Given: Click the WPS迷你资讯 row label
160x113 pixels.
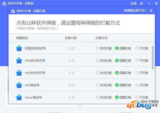Looking at the screenshot, I should coord(34,61).
